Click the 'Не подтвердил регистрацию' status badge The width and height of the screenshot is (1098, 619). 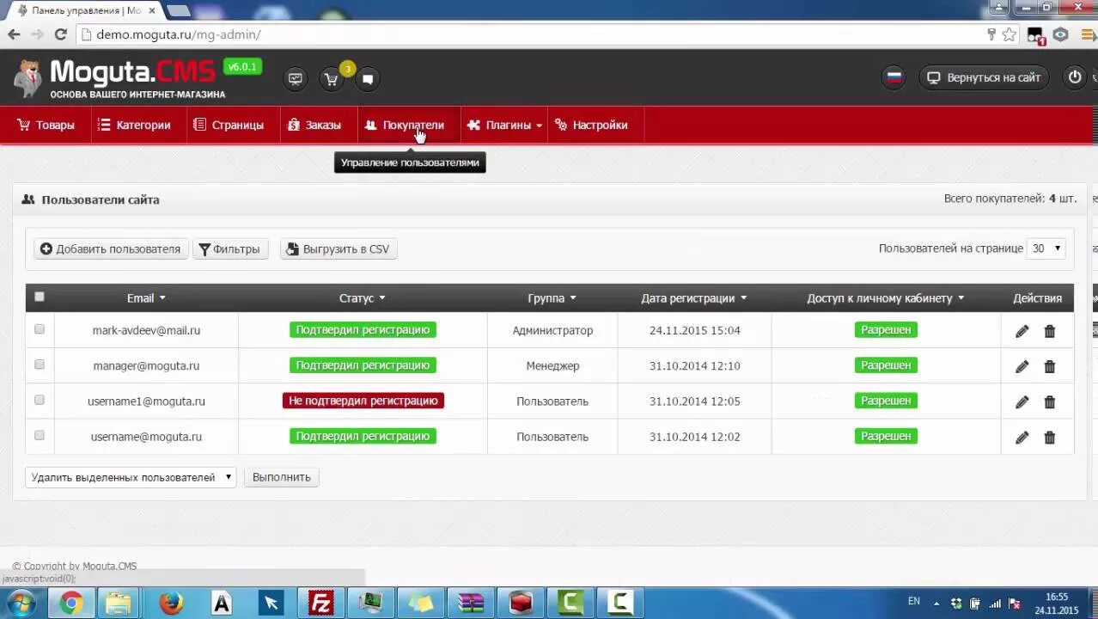(363, 401)
